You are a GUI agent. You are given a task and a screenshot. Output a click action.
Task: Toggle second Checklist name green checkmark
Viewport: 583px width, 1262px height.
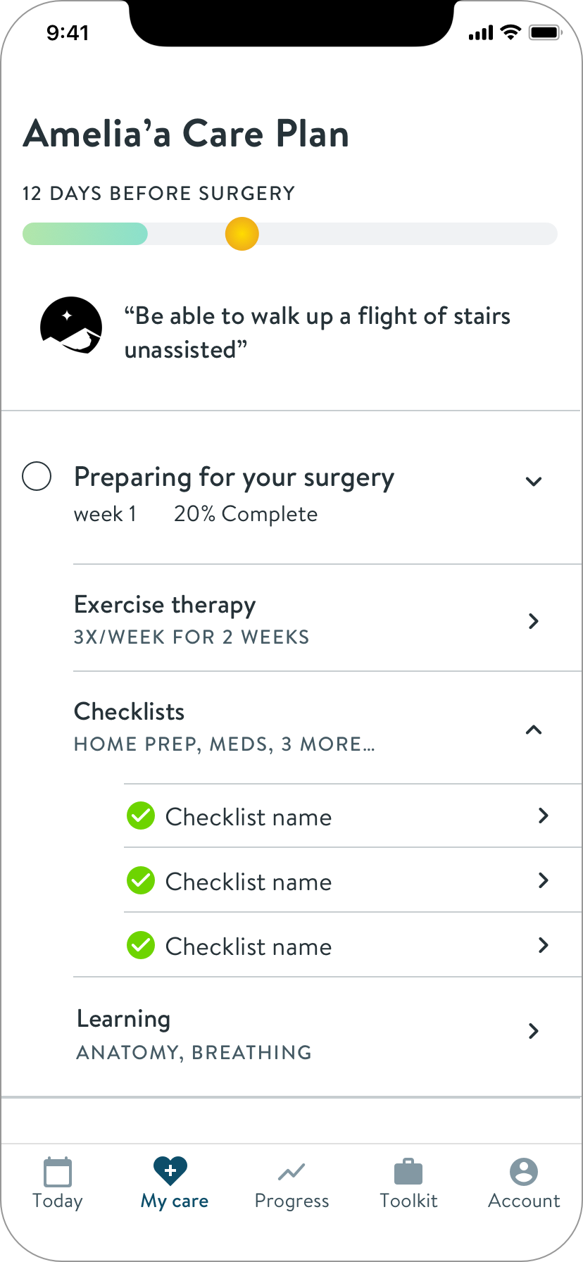point(141,881)
